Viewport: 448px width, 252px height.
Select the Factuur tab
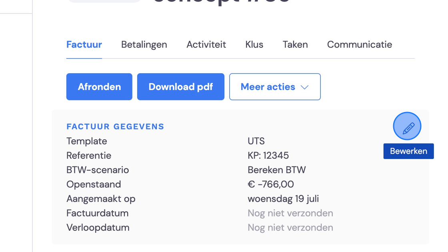coord(84,44)
